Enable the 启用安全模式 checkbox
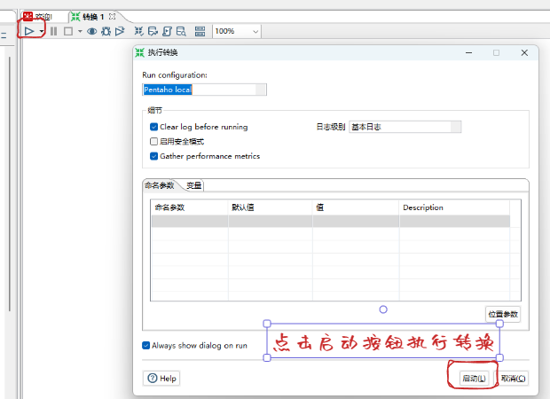This screenshot has height=399, width=550. click(x=153, y=141)
